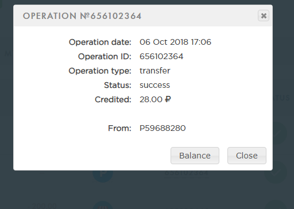294x209 pixels.
Task: Click the operation type value transfer
Action: click(x=155, y=71)
